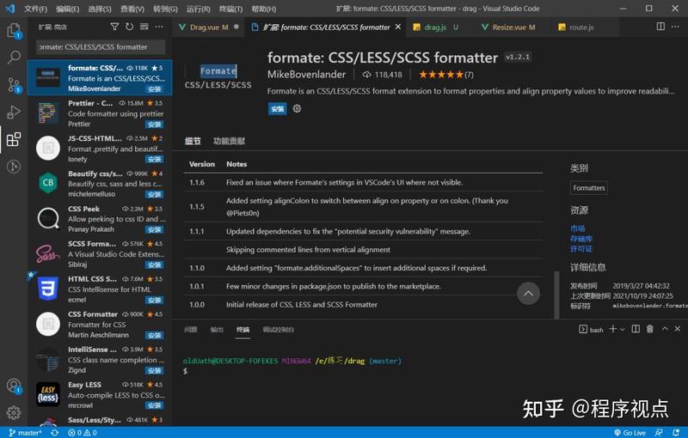The image size is (688, 438).
Task: Close the formate extension tab
Action: [x=398, y=27]
